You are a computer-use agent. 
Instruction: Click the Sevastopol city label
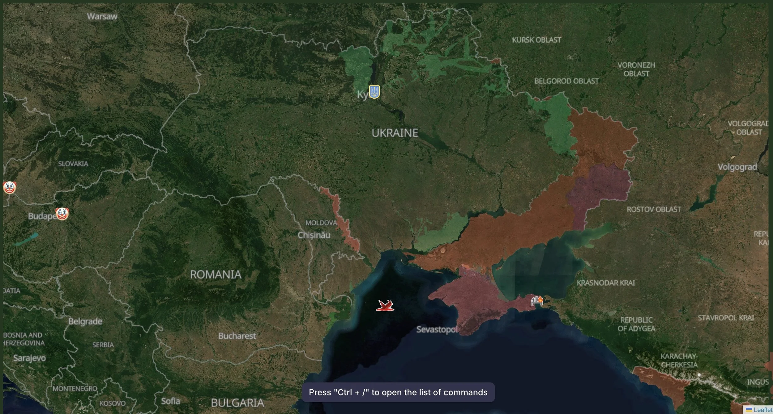coord(437,329)
